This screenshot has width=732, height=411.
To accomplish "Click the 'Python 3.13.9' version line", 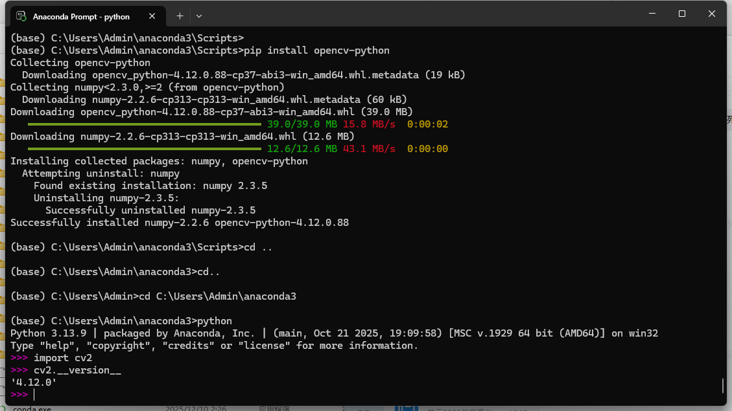I will [335, 333].
